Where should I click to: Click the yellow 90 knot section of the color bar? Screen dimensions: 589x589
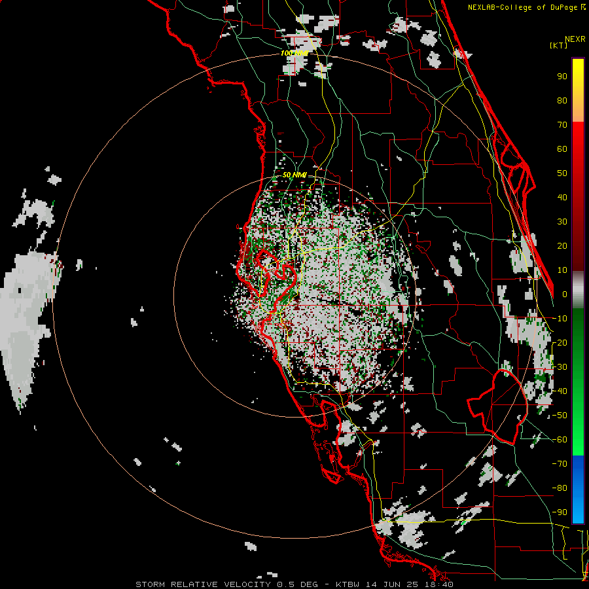click(578, 77)
